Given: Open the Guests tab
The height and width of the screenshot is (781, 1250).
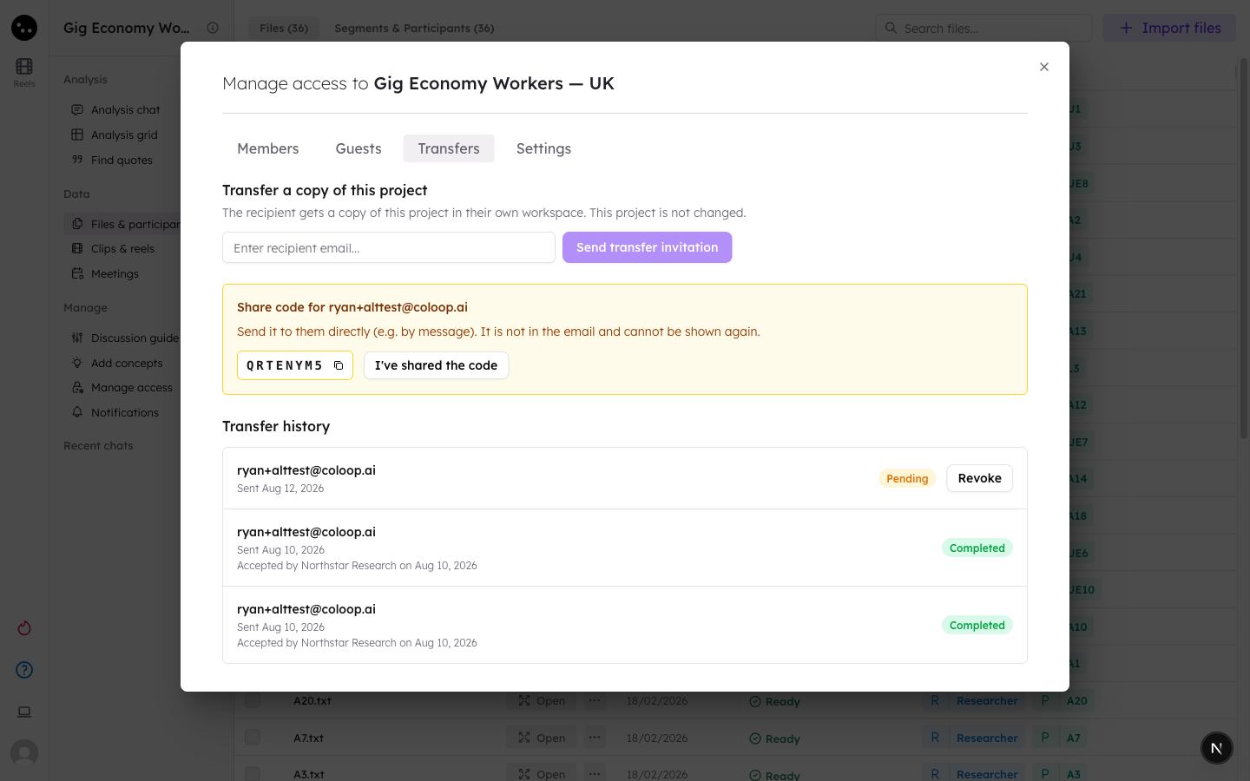Looking at the screenshot, I should tap(359, 148).
